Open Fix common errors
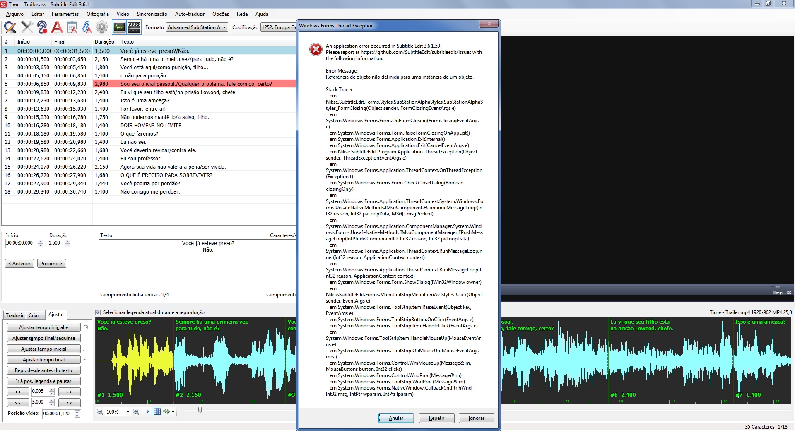The width and height of the screenshot is (795, 431). 27,27
